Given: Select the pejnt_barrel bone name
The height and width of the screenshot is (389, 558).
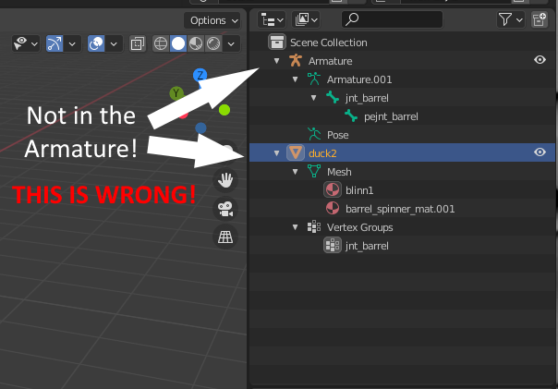Looking at the screenshot, I should (391, 116).
